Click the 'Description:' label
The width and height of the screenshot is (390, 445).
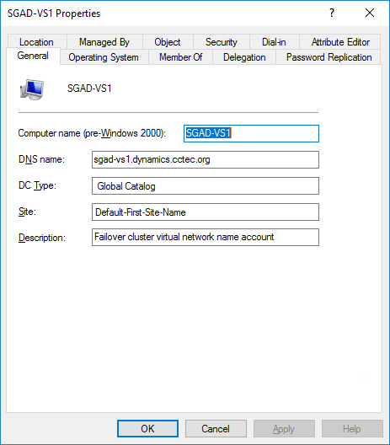(42, 238)
